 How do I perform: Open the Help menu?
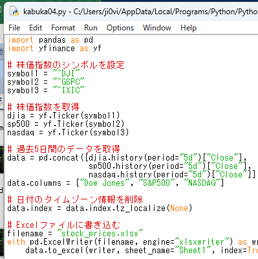point(189,28)
